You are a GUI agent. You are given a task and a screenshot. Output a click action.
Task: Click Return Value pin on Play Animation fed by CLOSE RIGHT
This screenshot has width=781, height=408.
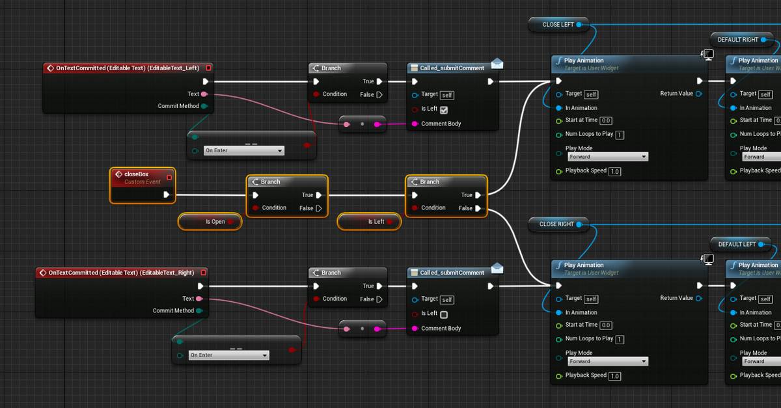tap(699, 298)
